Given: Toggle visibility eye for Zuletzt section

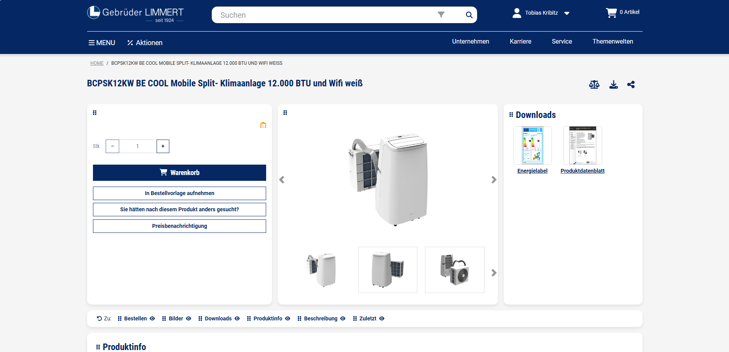Looking at the screenshot, I should tap(382, 318).
